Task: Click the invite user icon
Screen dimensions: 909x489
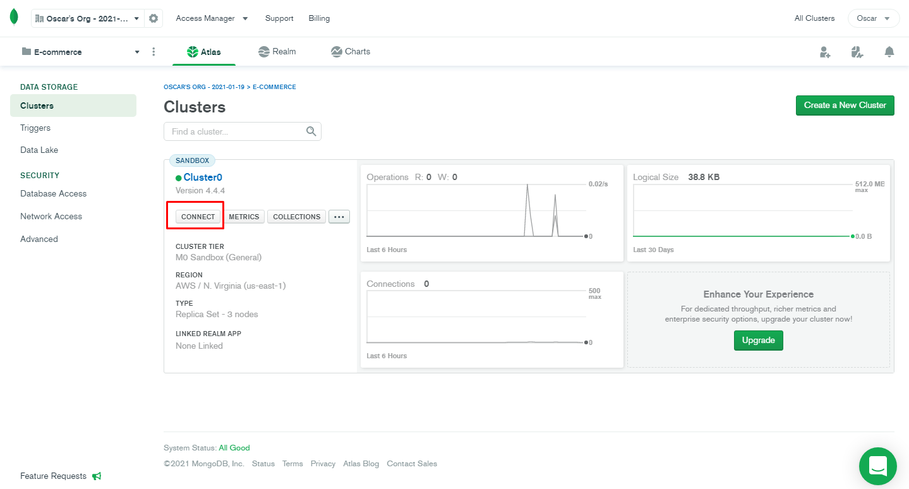Action: tap(825, 52)
